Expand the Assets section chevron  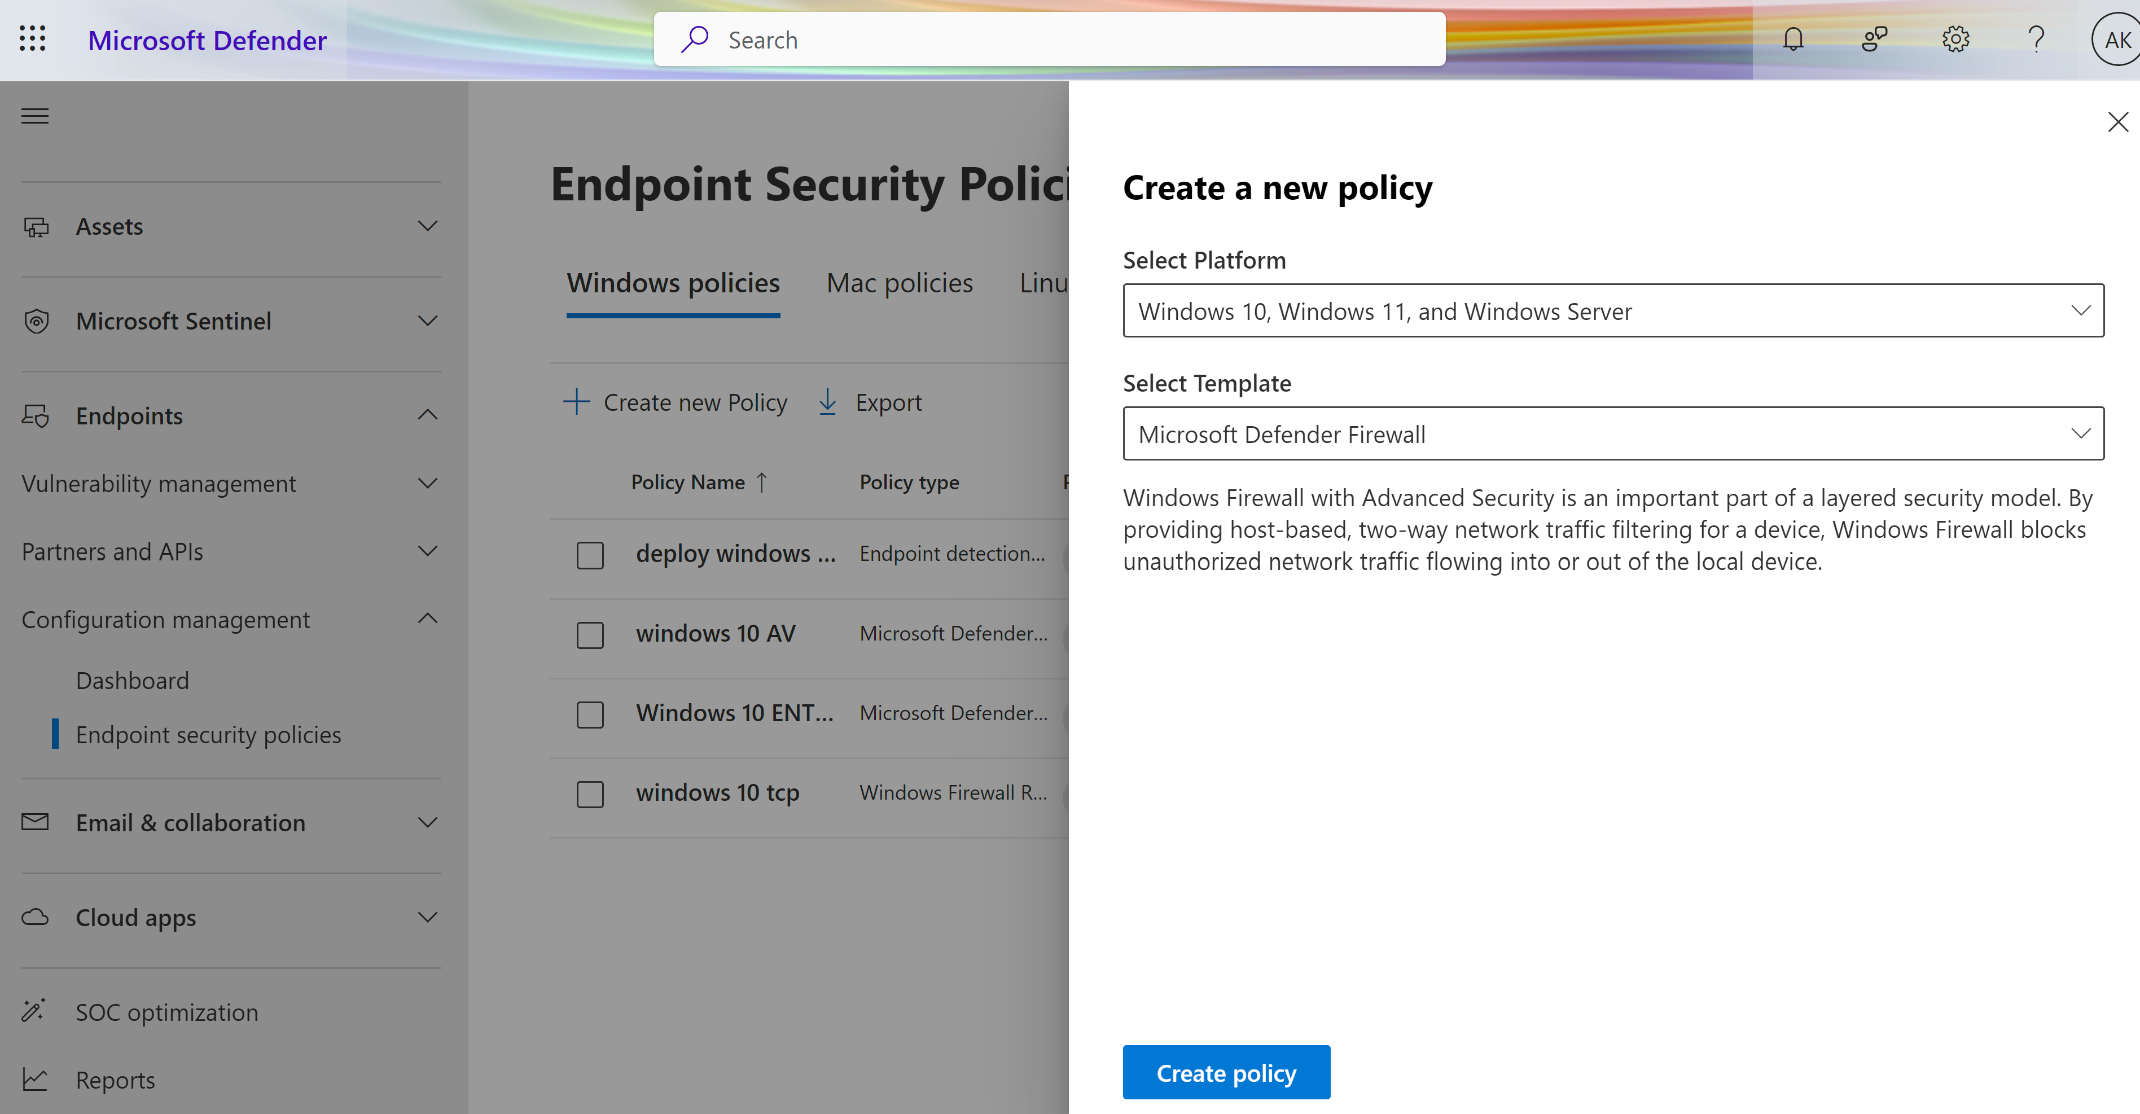click(x=428, y=227)
